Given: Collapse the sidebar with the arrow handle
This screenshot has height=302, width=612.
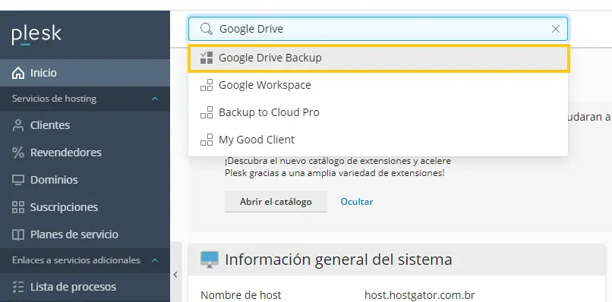Looking at the screenshot, I should point(175,275).
